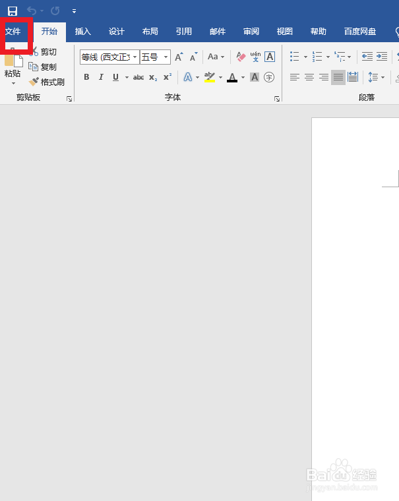The image size is (399, 501).
Task: Click the Center alignment icon
Action: click(309, 77)
